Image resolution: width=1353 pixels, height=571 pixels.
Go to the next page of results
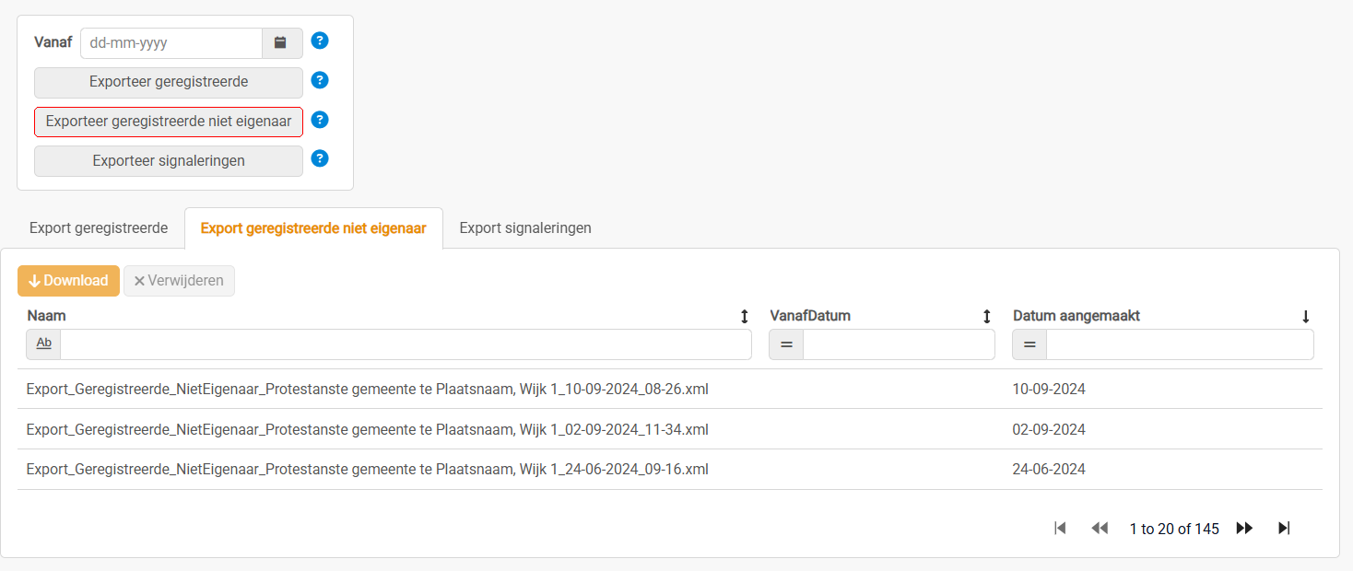1244,529
